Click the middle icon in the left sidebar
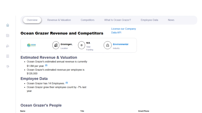 (x=8, y=46)
